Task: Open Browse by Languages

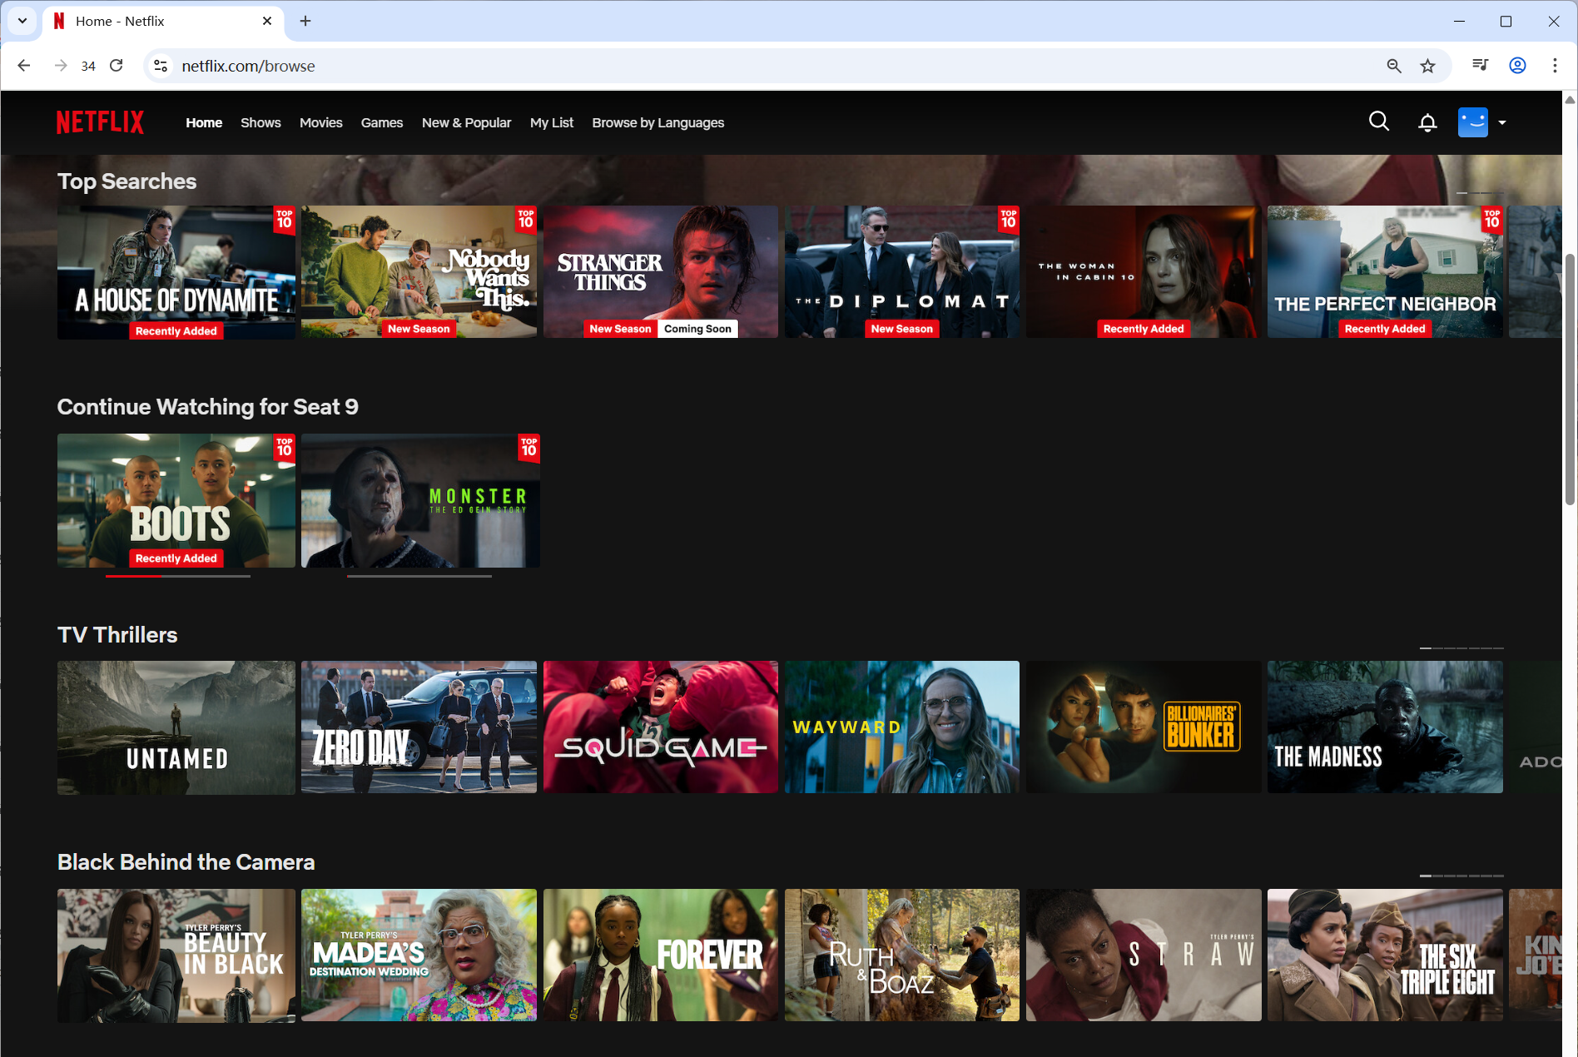Action: pyautogui.click(x=657, y=122)
